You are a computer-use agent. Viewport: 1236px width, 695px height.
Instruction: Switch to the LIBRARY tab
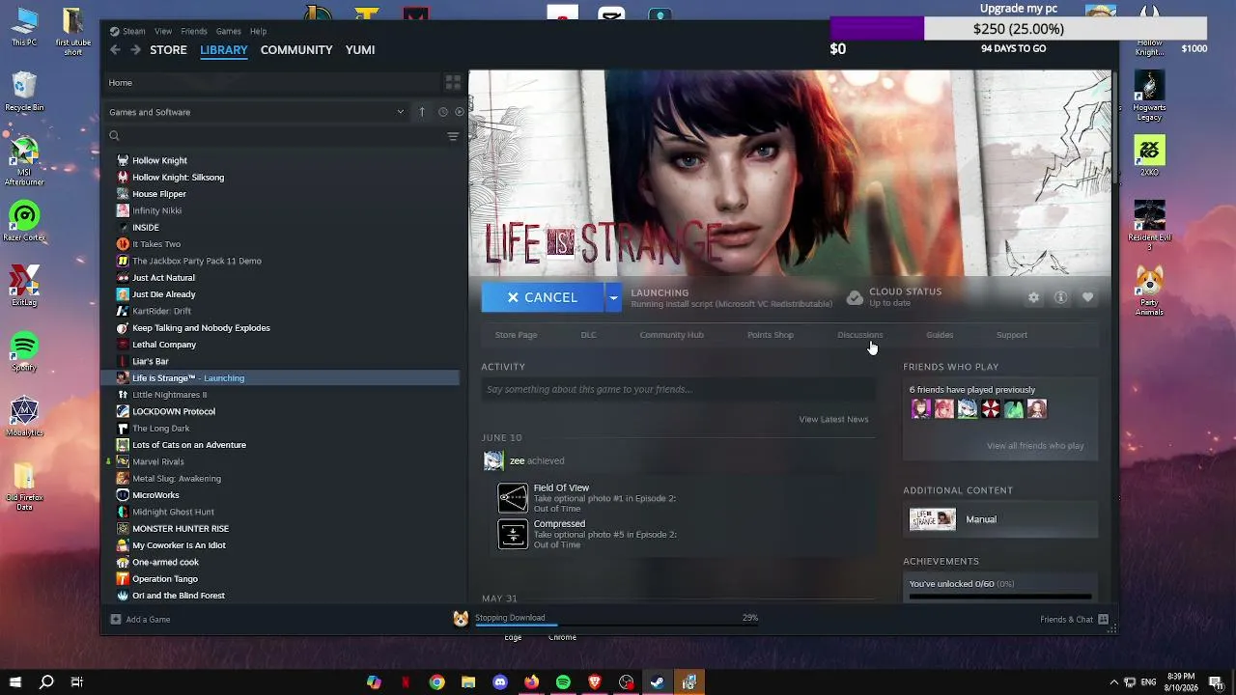click(224, 49)
